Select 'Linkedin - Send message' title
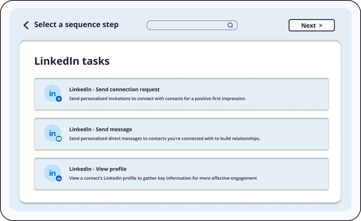361x221 pixels. (x=101, y=129)
